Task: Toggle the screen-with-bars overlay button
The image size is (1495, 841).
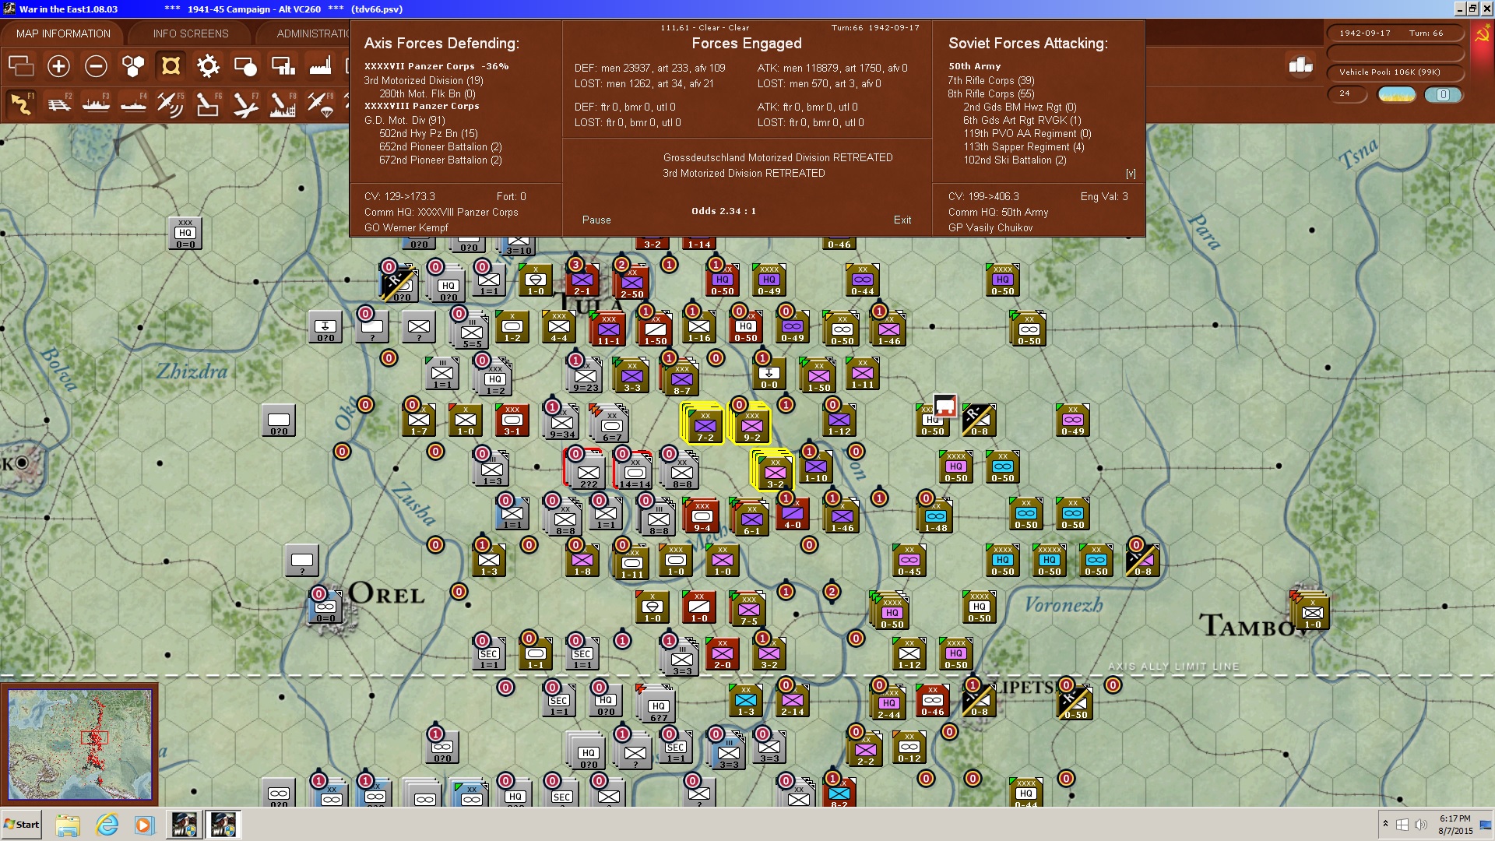Action: [283, 66]
